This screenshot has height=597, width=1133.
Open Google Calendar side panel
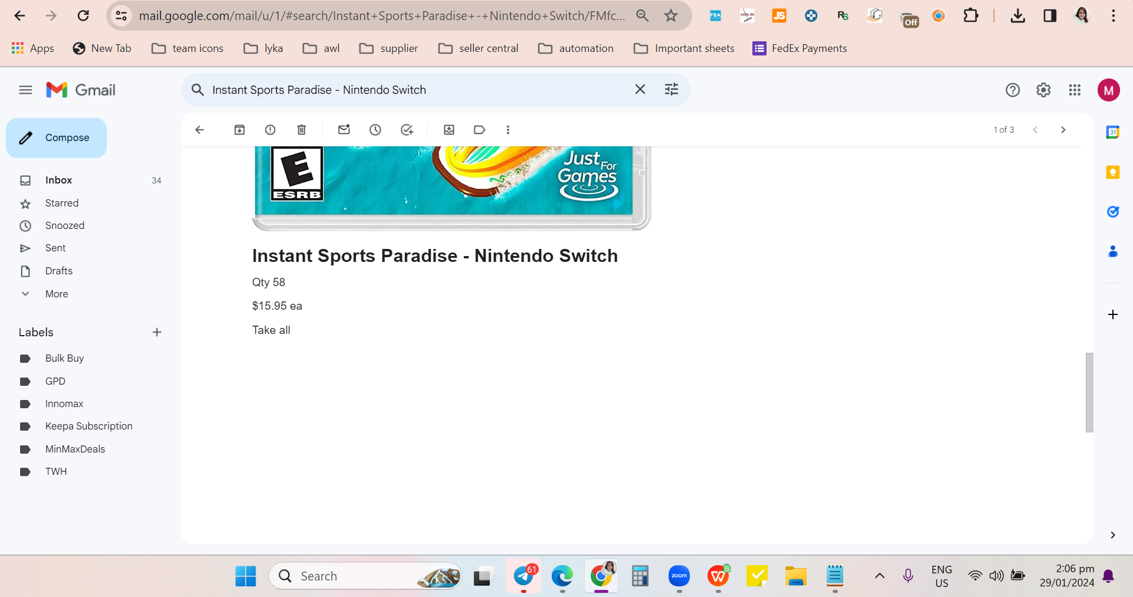point(1113,132)
